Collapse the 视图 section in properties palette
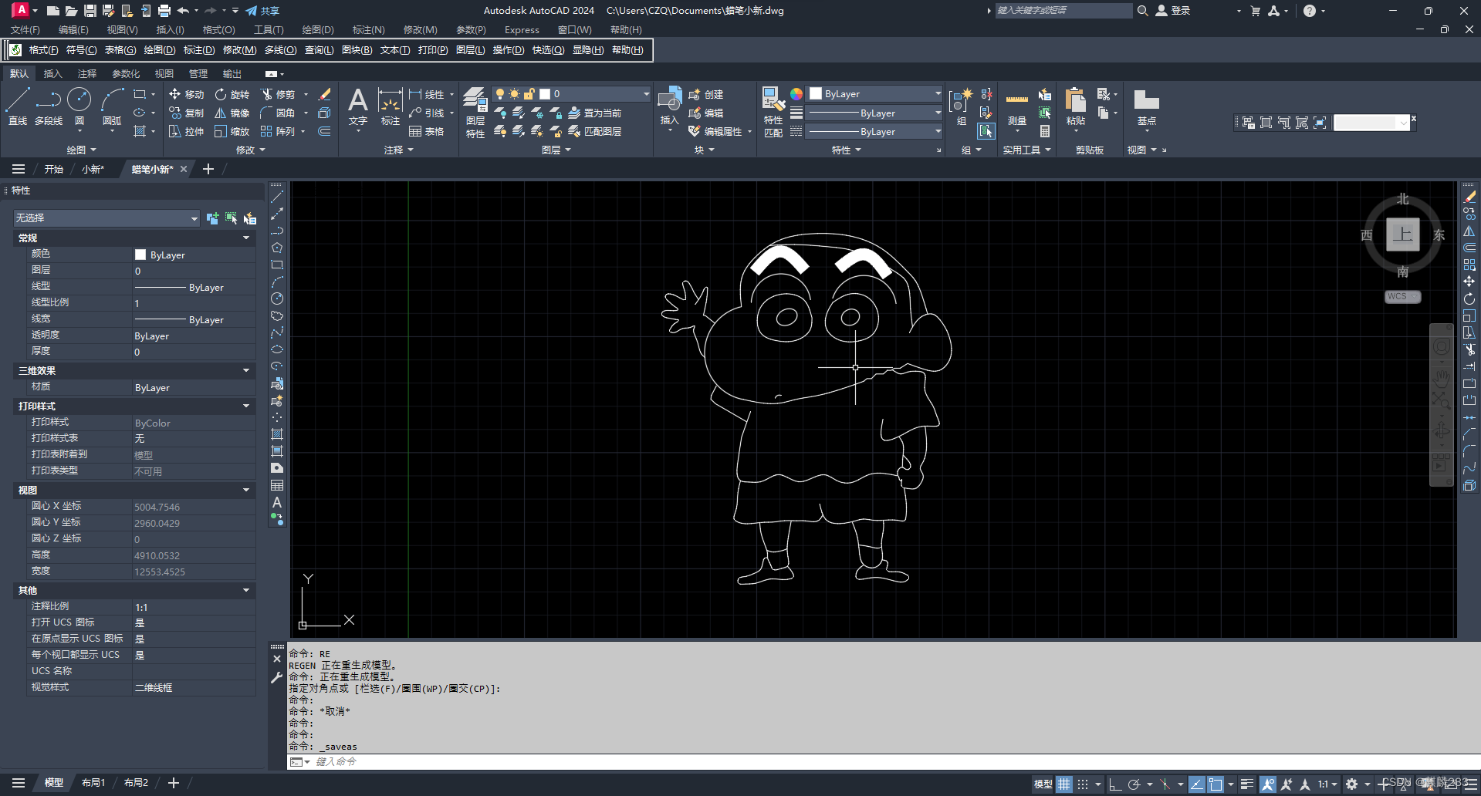This screenshot has width=1481, height=796. pyautogui.click(x=246, y=491)
